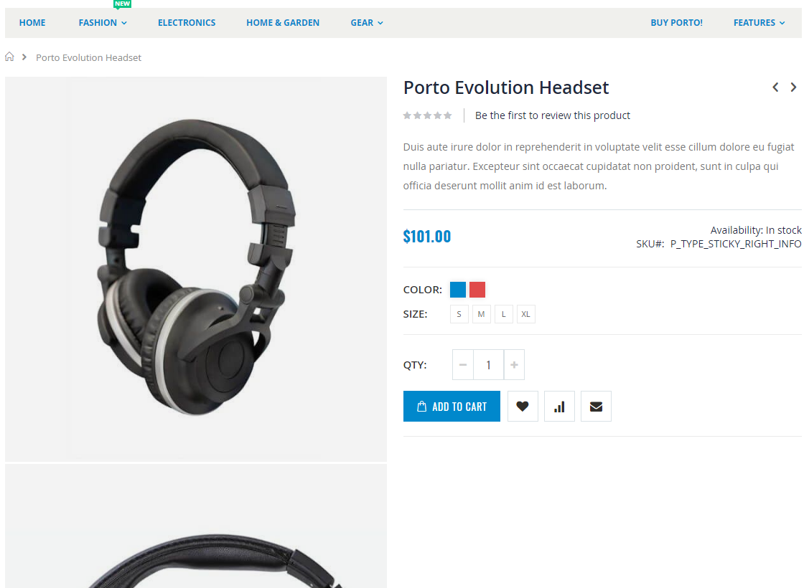Go to Home & Garden menu

283,23
